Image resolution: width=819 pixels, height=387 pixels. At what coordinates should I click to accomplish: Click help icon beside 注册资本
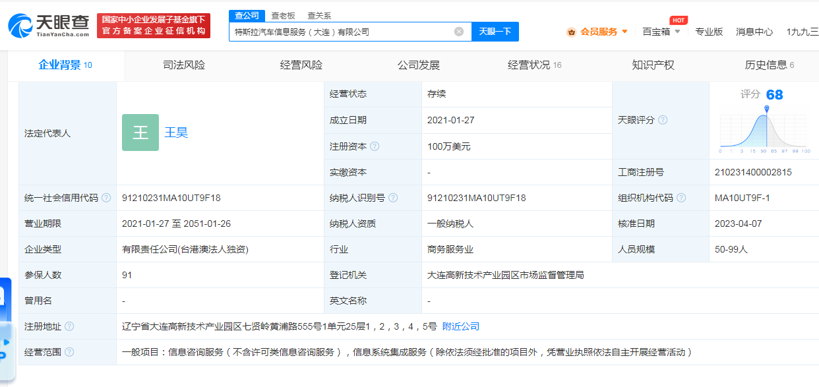pyautogui.click(x=375, y=146)
